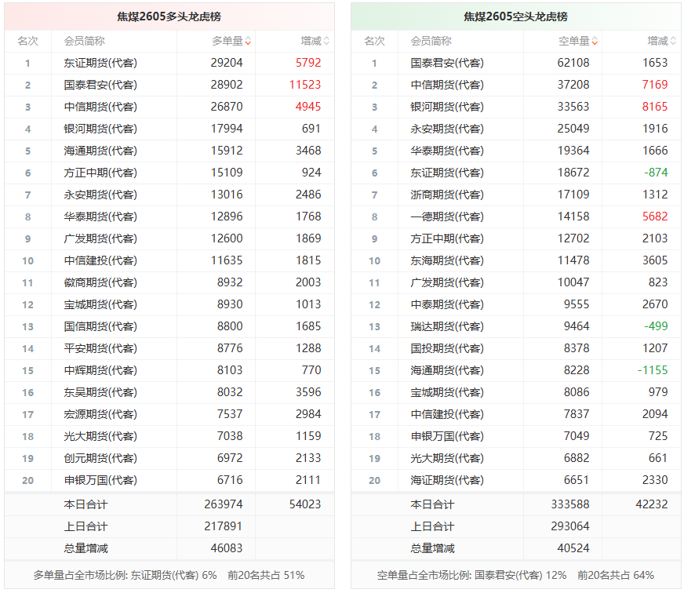Click short total change value 42232

tap(652, 504)
